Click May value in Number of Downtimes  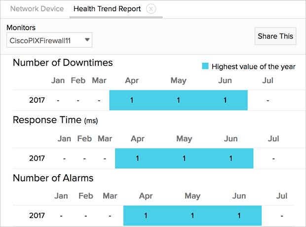178,100
